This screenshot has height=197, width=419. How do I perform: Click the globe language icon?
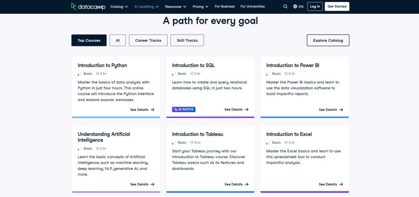pos(295,7)
